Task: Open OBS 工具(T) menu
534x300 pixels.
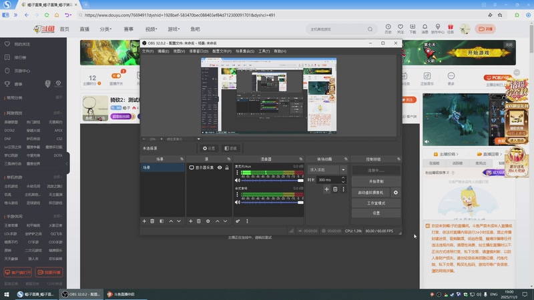Action: point(264,51)
